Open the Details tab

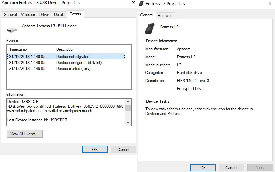[x=59, y=15]
